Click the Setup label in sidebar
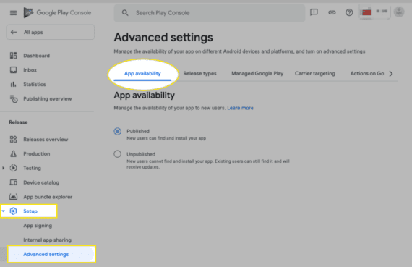 click(30, 211)
